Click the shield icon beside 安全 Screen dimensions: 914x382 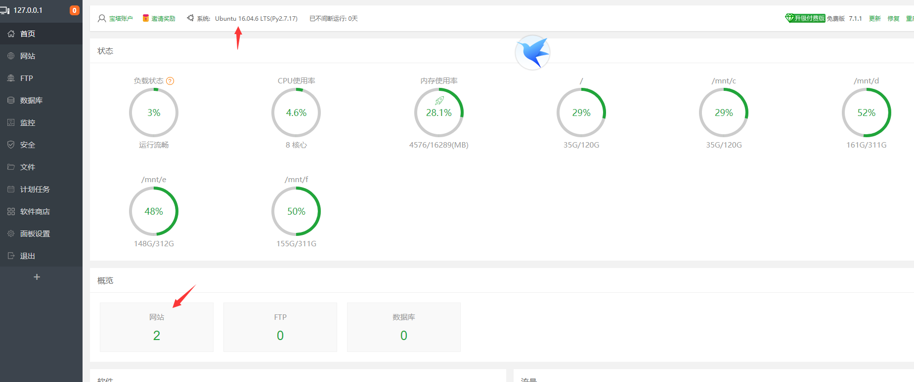[x=11, y=145]
